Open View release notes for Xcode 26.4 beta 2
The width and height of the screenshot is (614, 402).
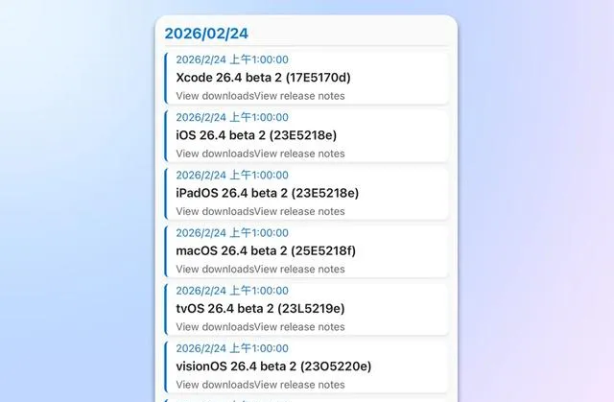coord(299,96)
